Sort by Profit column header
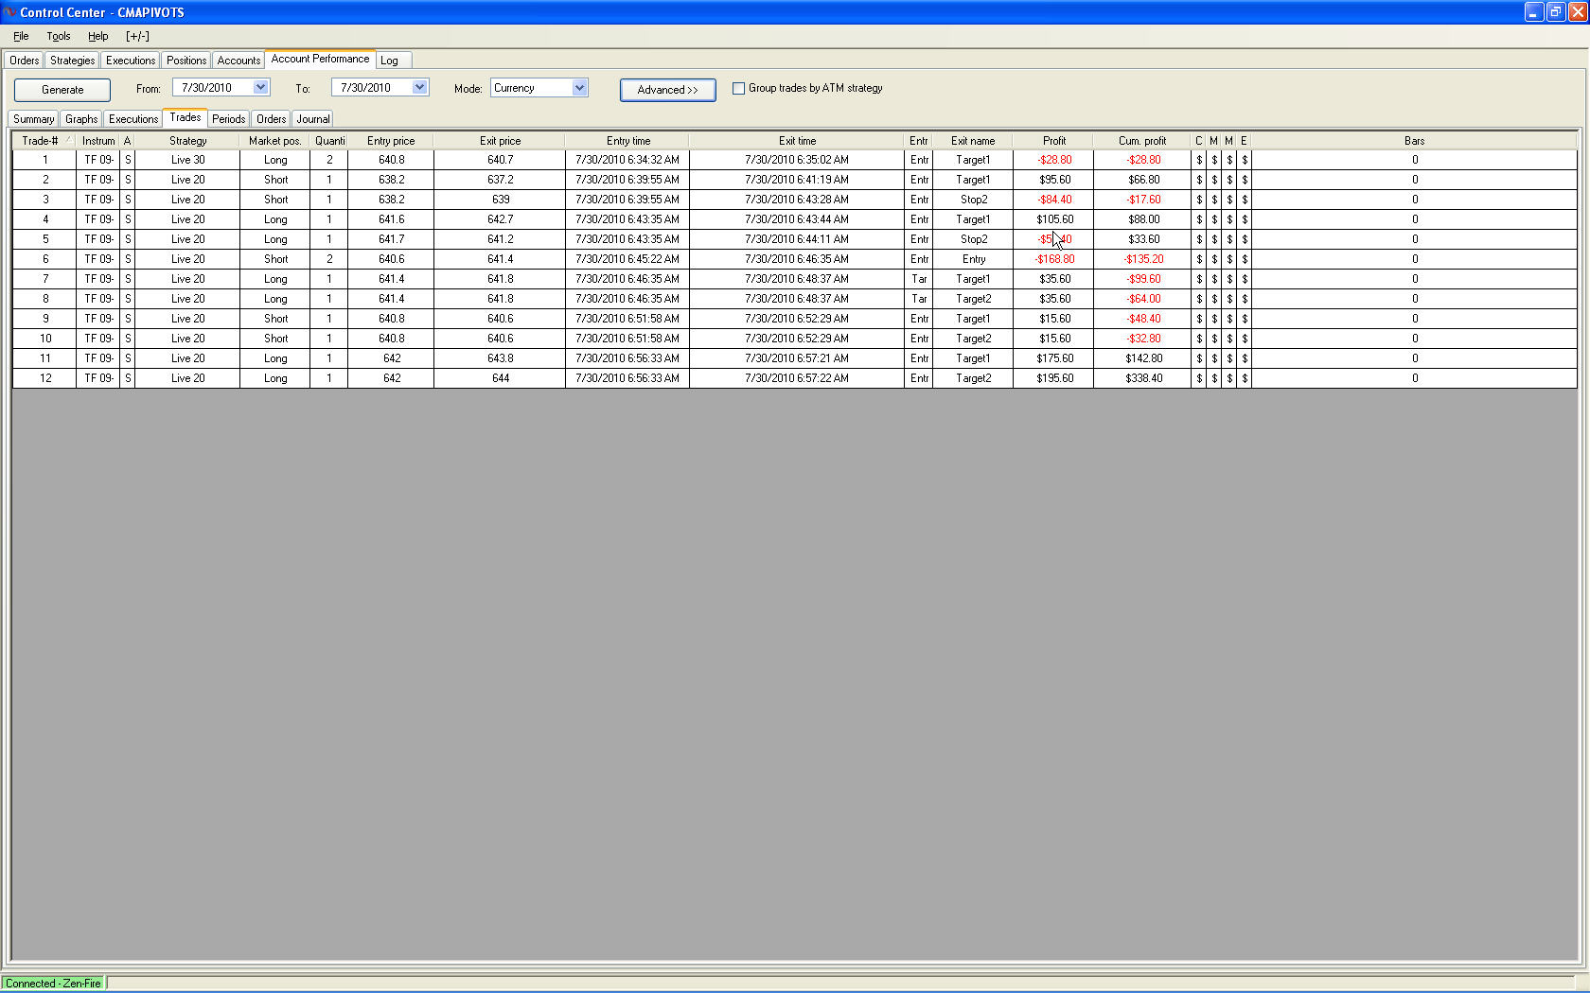The width and height of the screenshot is (1590, 993). pos(1053,141)
